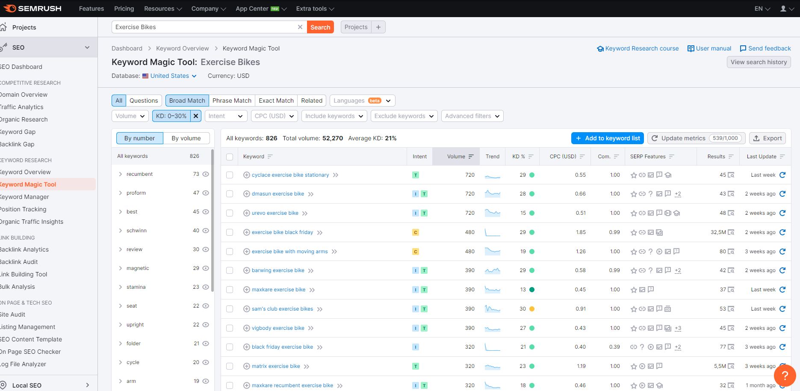Add cyclace exercise bike stationary to list
This screenshot has height=391, width=800.
coord(247,175)
